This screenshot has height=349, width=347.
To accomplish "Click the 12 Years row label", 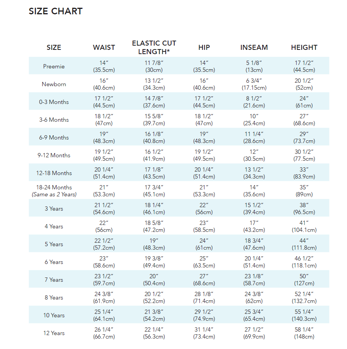I will pyautogui.click(x=54, y=333).
